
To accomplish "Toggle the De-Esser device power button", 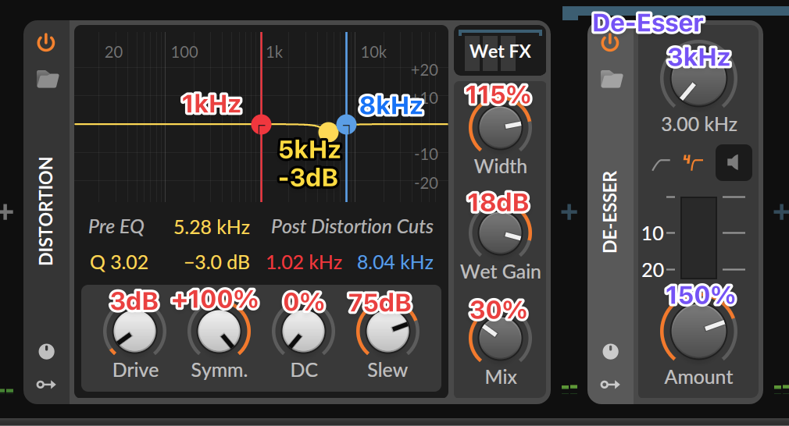I will click(x=610, y=43).
